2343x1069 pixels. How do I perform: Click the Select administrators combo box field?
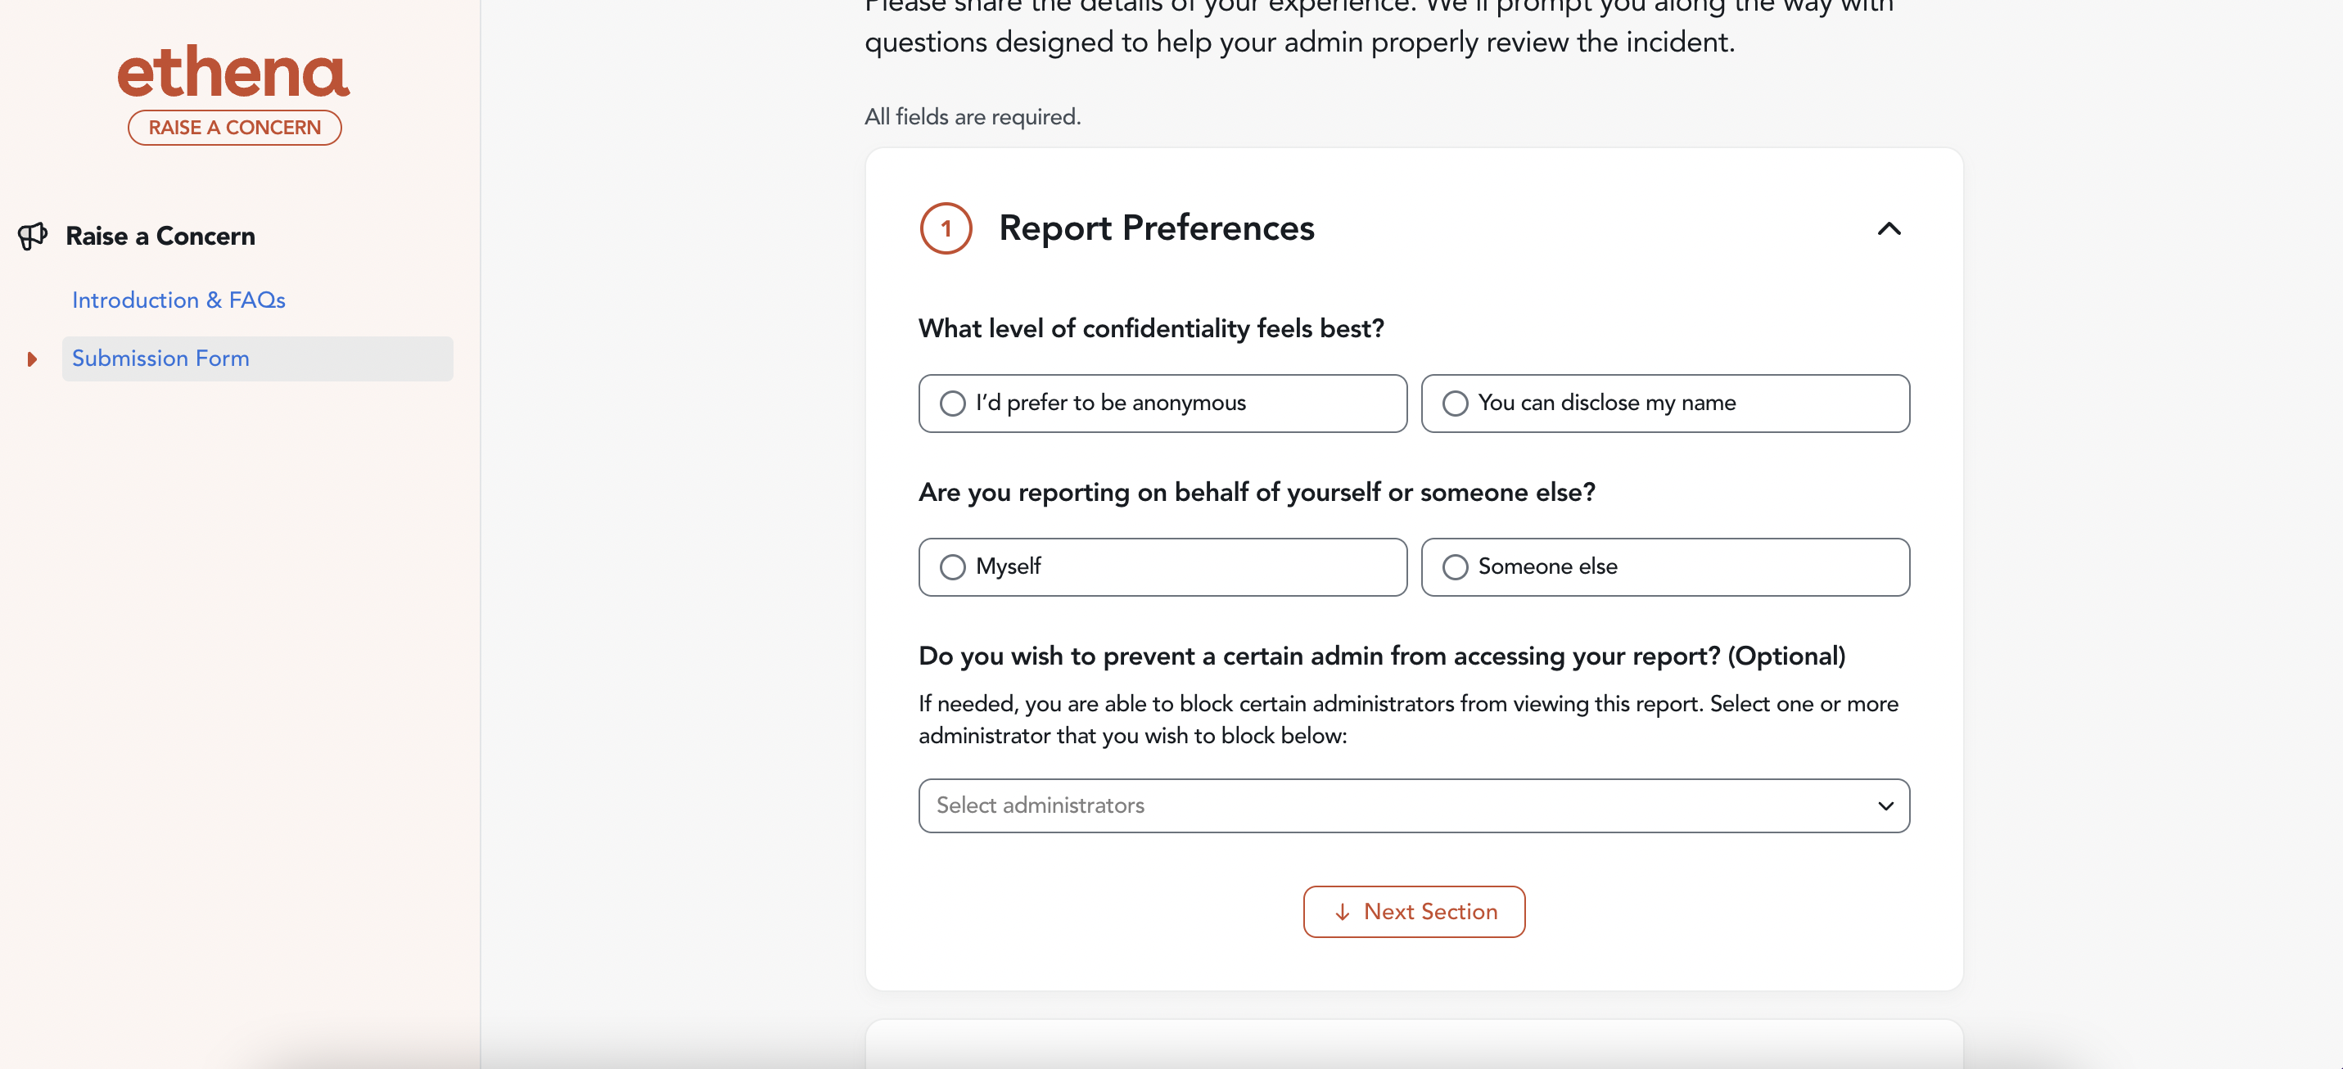click(x=1414, y=806)
